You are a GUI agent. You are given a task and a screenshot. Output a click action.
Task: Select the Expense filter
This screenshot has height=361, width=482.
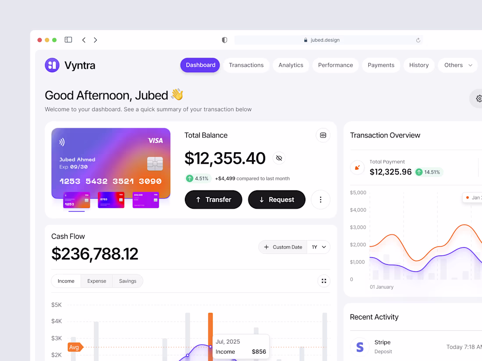[x=96, y=281]
